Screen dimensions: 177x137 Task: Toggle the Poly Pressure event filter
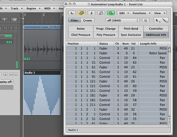point(106,35)
